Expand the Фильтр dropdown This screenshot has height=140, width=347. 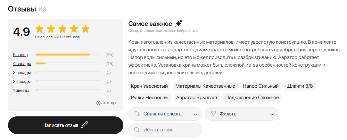(242, 114)
